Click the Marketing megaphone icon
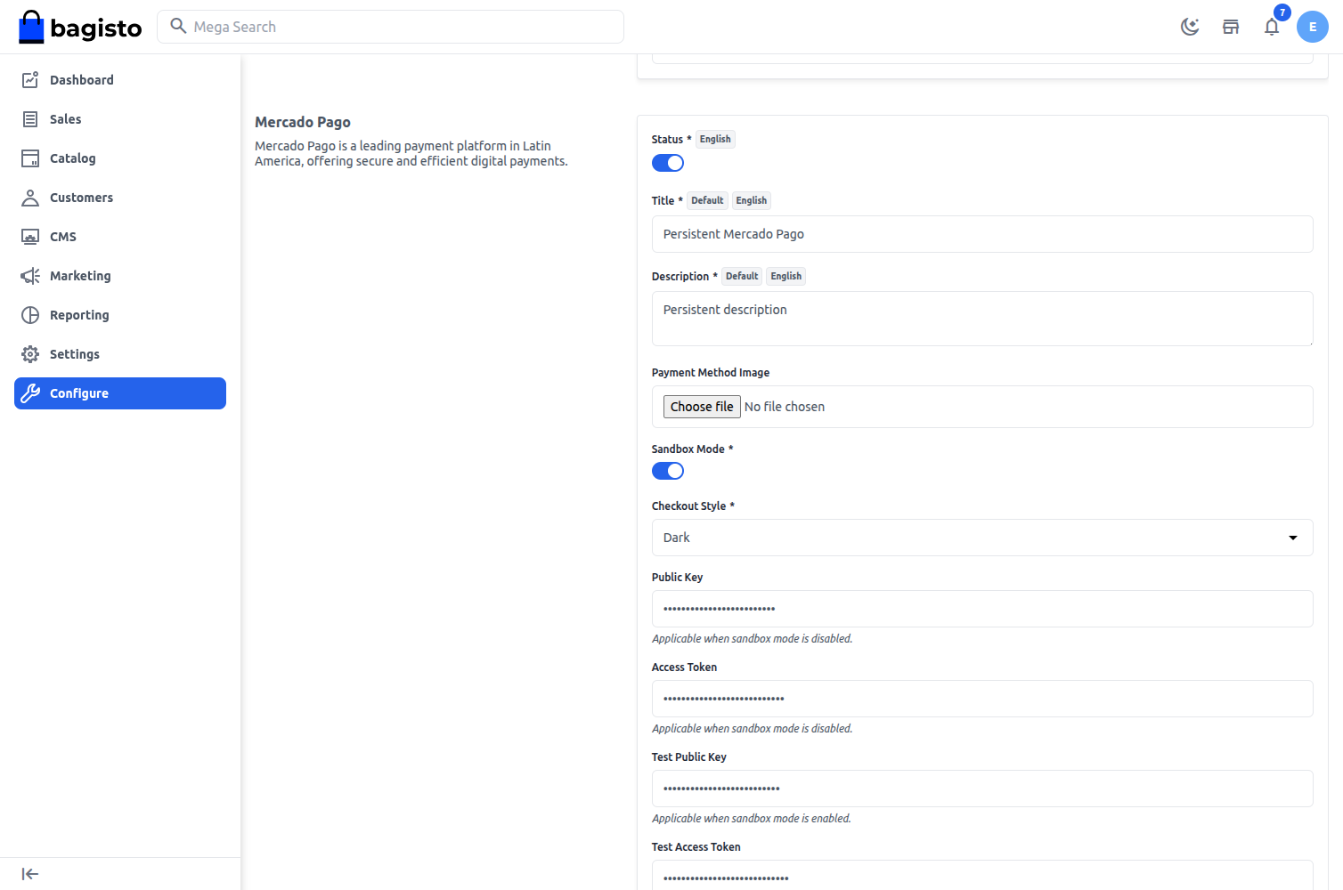1343x890 pixels. [30, 276]
